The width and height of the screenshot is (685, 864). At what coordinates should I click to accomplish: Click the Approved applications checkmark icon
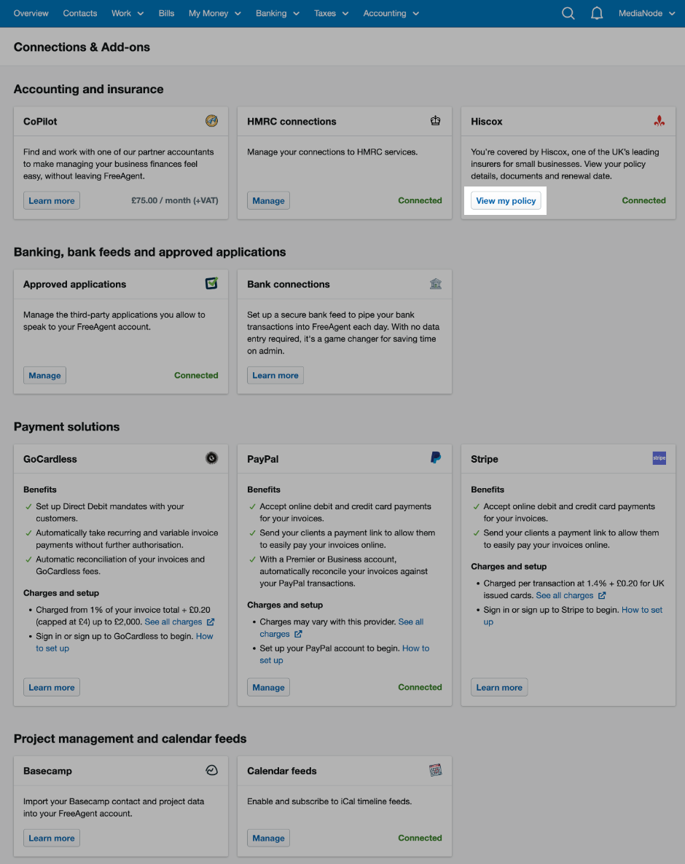click(211, 283)
